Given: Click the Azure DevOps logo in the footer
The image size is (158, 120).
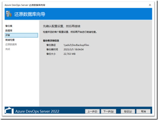Looking at the screenshot, I should 9,110.
